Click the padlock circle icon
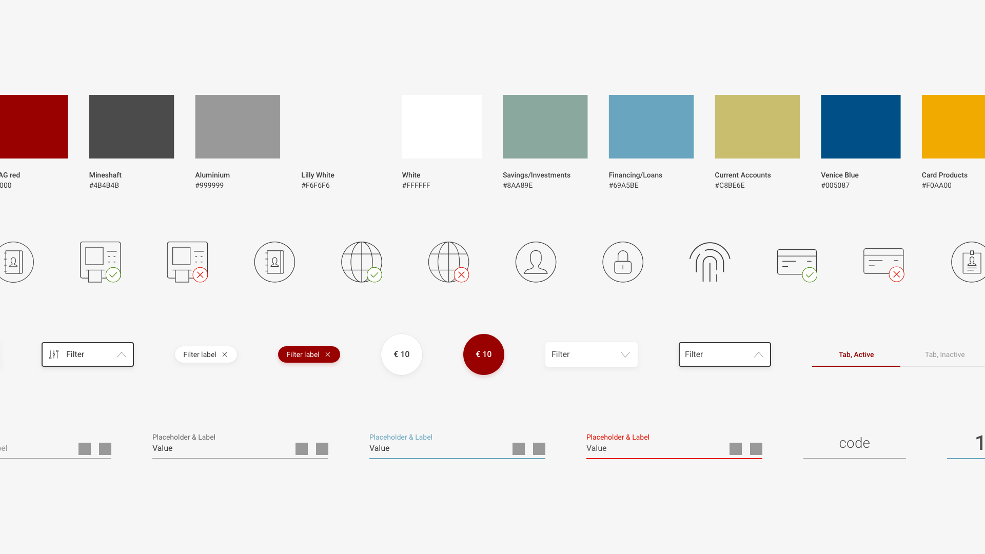The width and height of the screenshot is (985, 554). click(623, 262)
